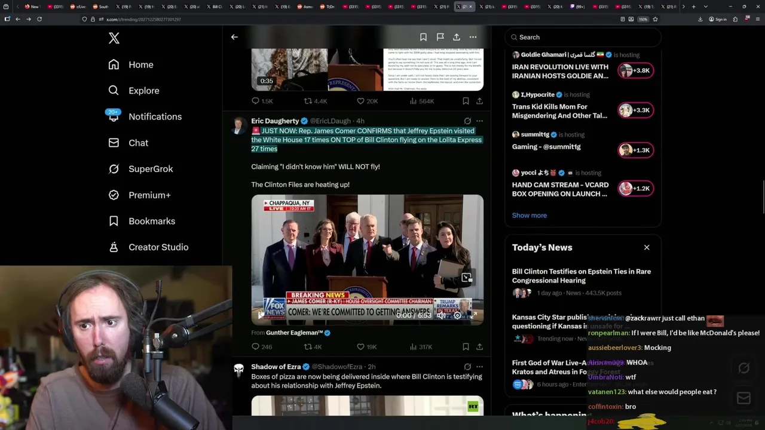Like the post with 19K likes
765x430 pixels.
(366, 347)
